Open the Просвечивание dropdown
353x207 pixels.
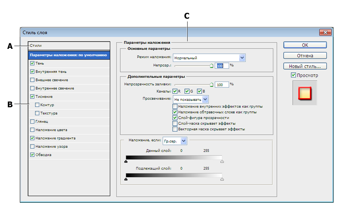[x=190, y=99]
